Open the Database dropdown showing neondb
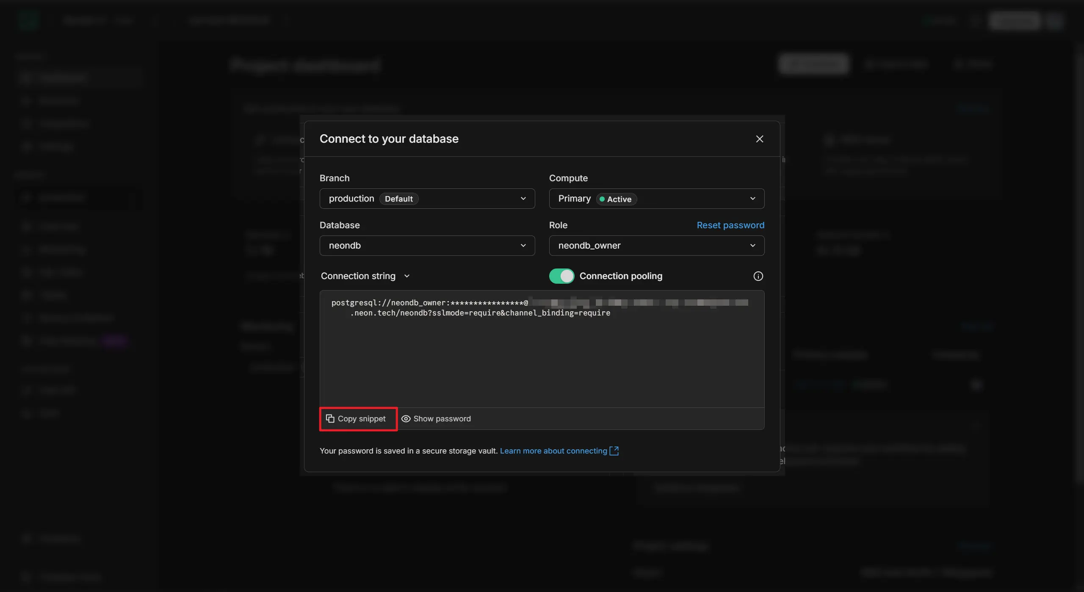 click(x=427, y=246)
